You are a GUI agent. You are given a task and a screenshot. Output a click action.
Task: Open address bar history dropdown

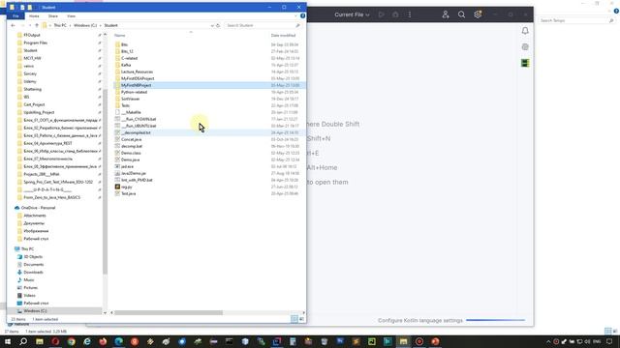212,25
